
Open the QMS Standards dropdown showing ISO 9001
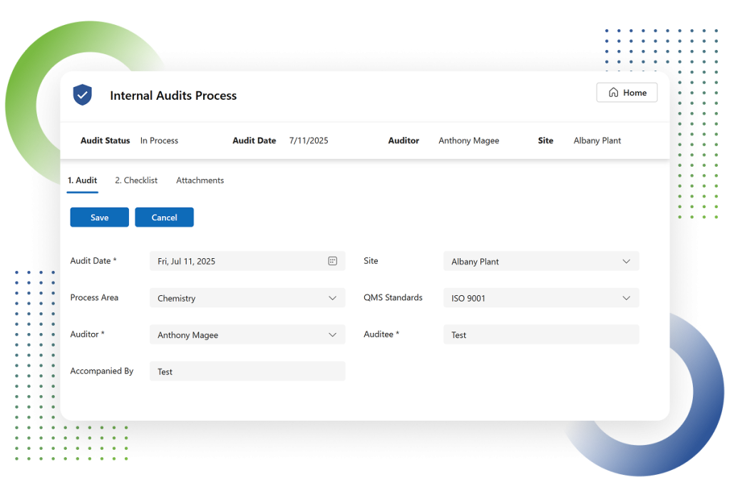point(540,298)
